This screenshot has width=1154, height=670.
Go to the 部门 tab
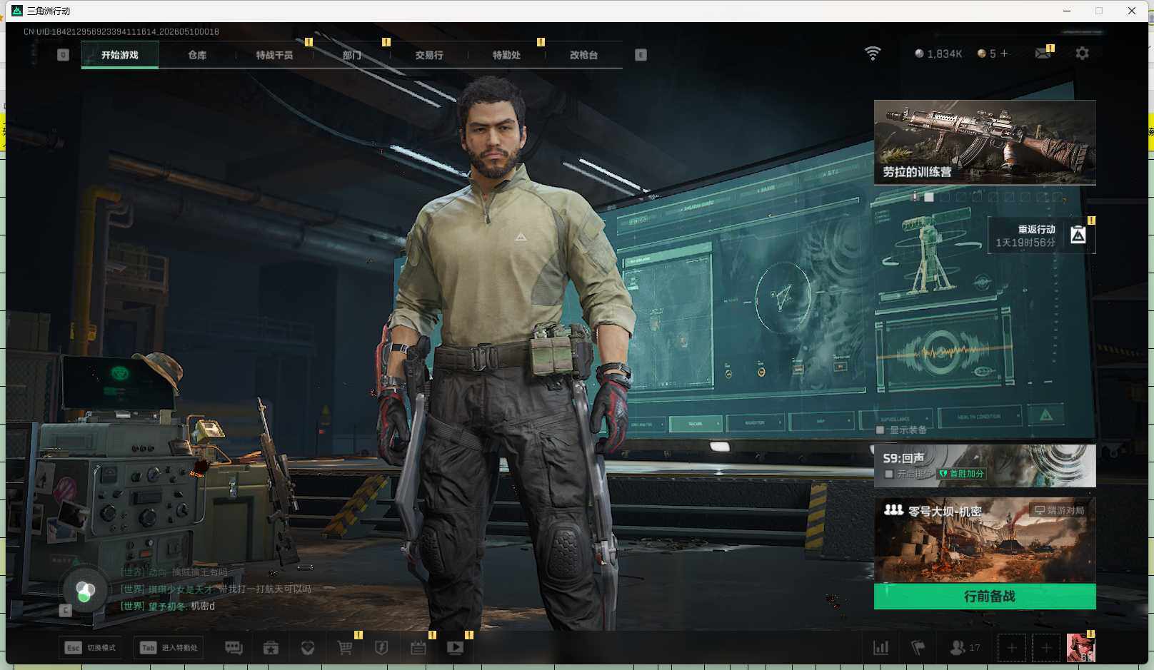coord(351,55)
